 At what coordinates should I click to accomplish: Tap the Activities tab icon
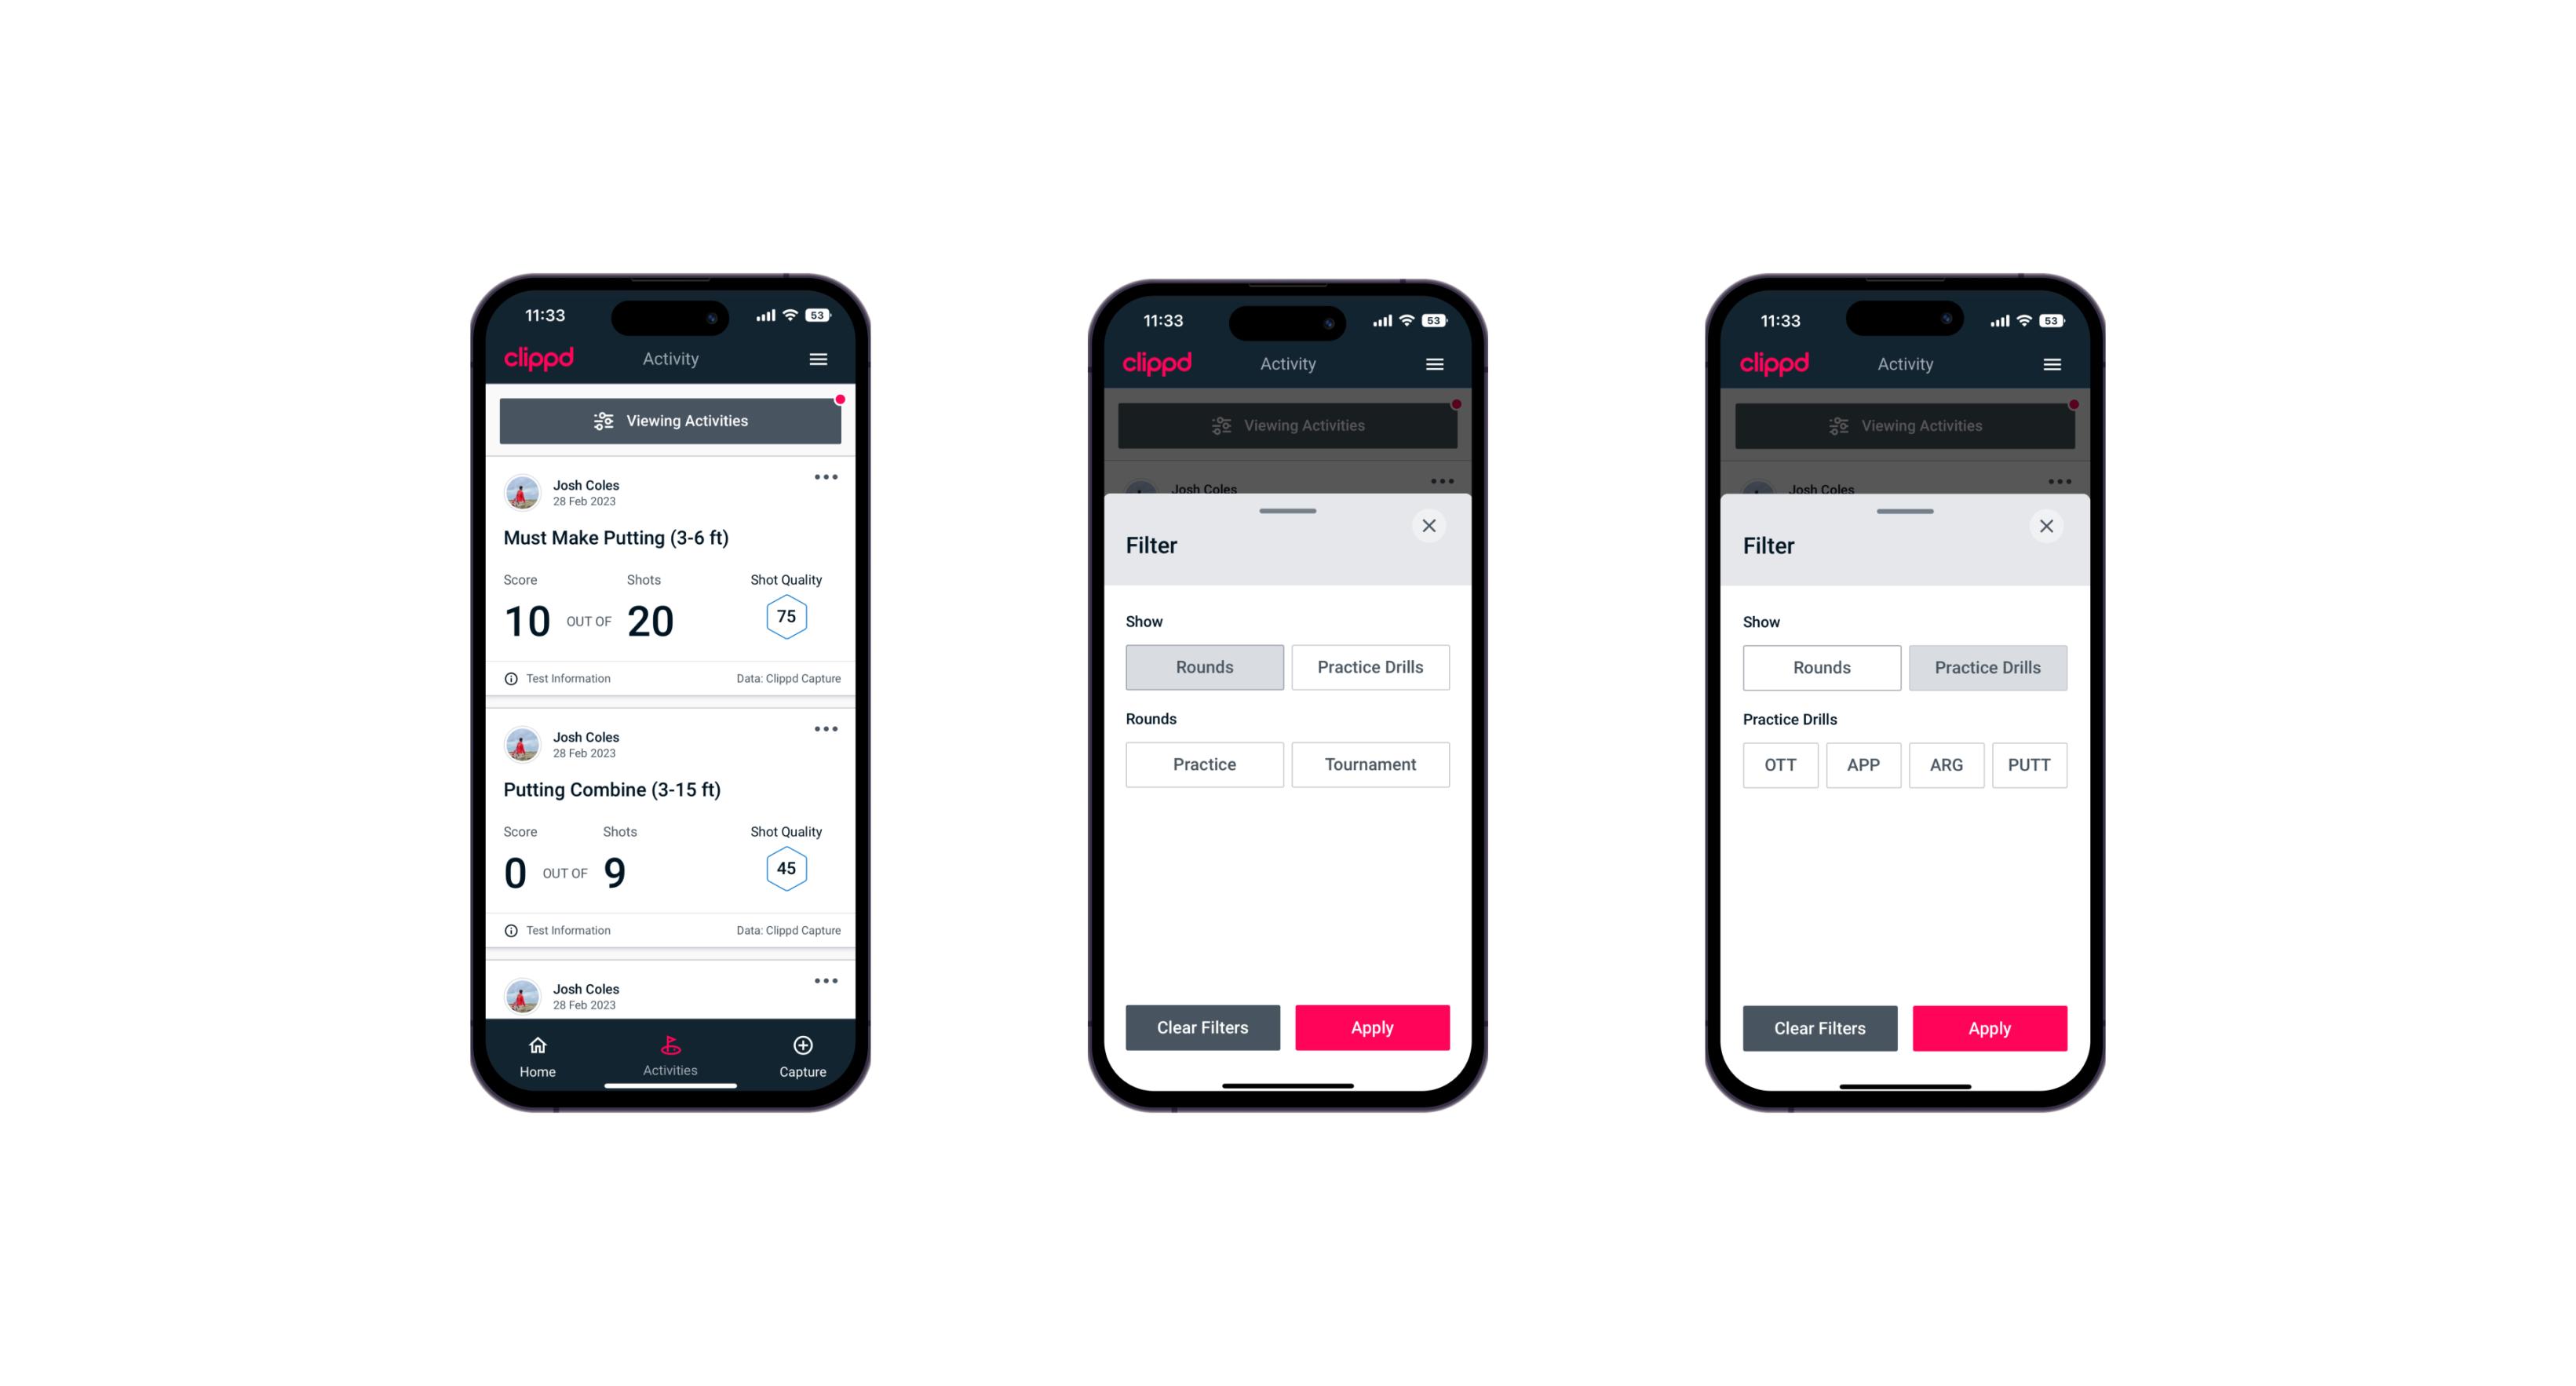point(671,1045)
